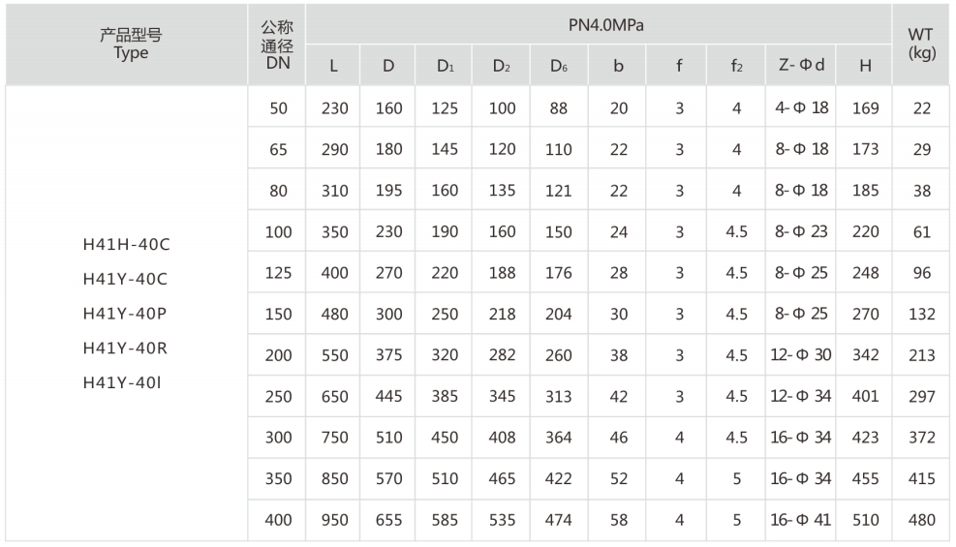This screenshot has height=547, width=956.
Task: Select the 4-Φ 18 cell
Action: (800, 107)
